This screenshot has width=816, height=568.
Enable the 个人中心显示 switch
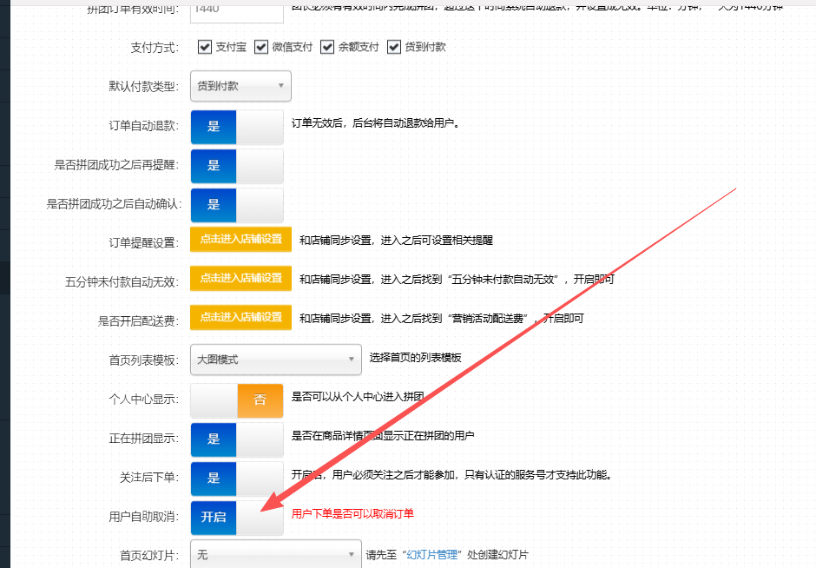(236, 400)
